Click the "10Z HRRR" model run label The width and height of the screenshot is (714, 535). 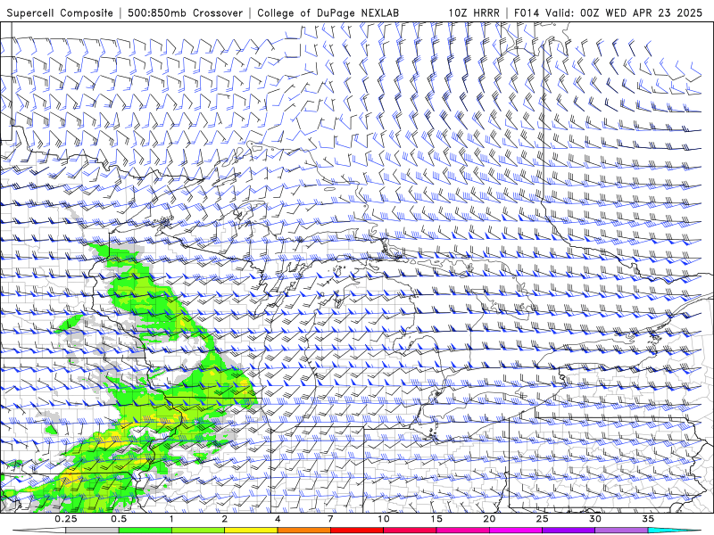tap(474, 13)
